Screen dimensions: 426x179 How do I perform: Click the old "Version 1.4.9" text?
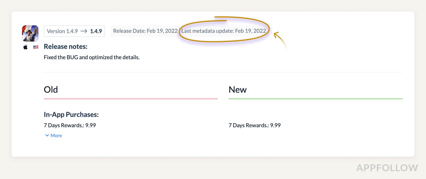(62, 31)
